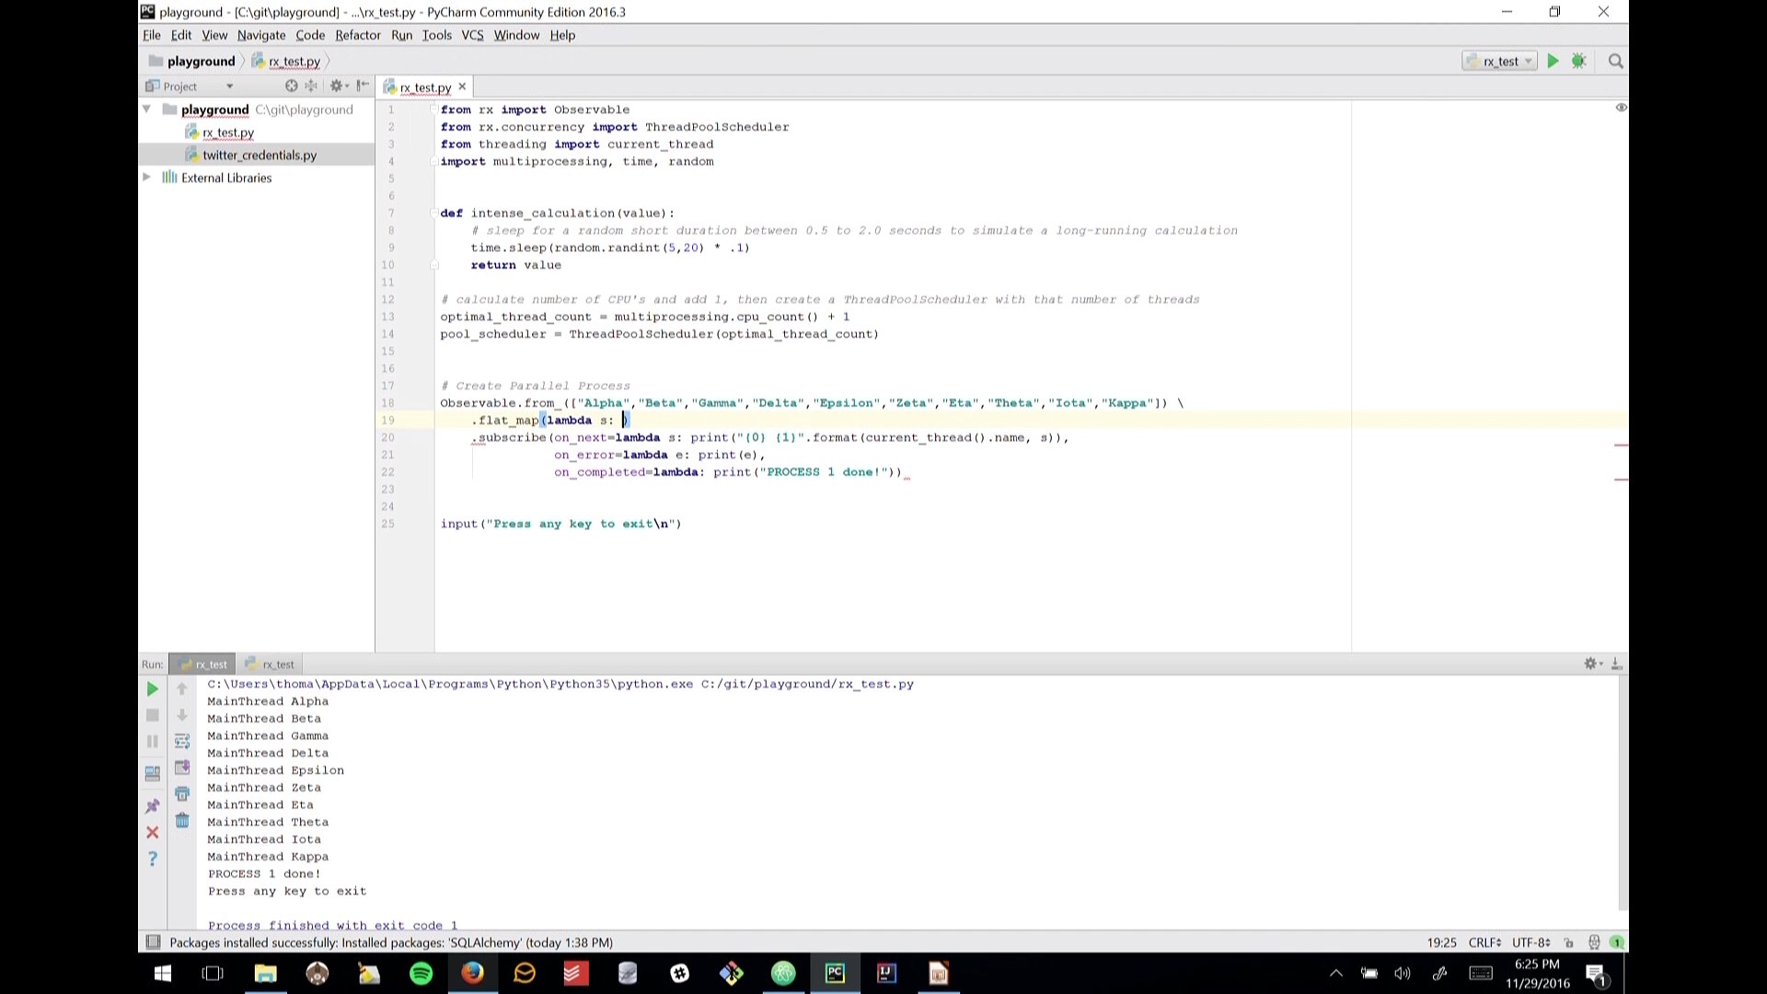The height and width of the screenshot is (994, 1767).
Task: Change line separator CRLF in status bar
Action: click(x=1484, y=942)
